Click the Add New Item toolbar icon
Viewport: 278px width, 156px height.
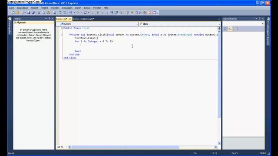click(x=22, y=13)
